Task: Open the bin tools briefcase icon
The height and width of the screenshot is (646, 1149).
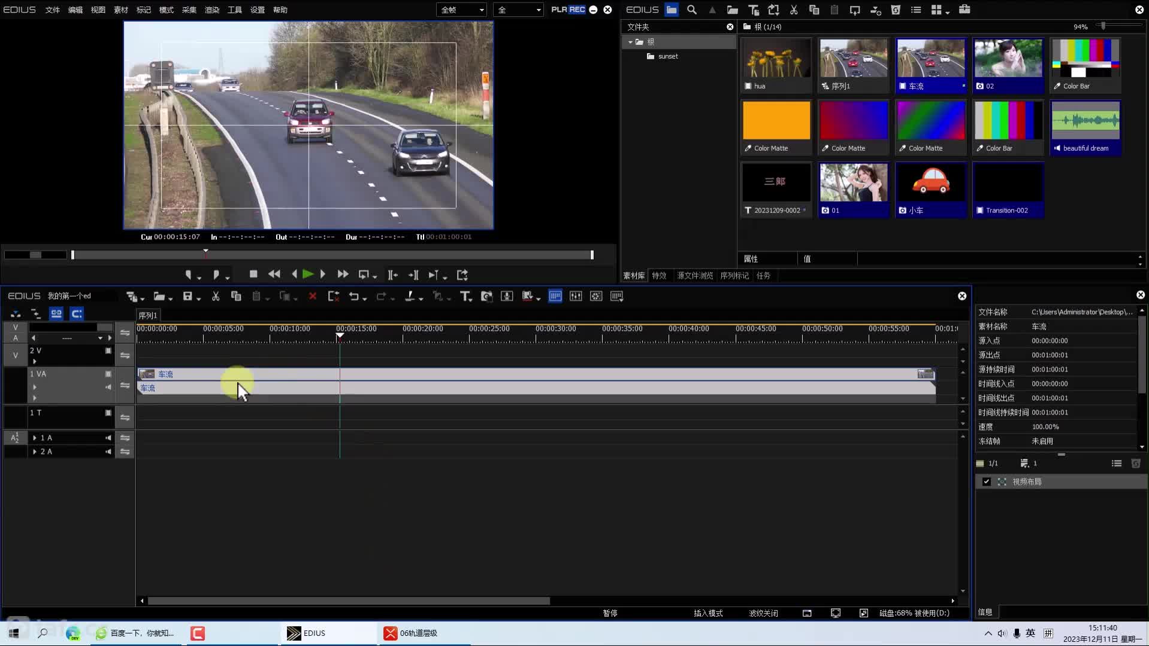Action: click(x=964, y=10)
